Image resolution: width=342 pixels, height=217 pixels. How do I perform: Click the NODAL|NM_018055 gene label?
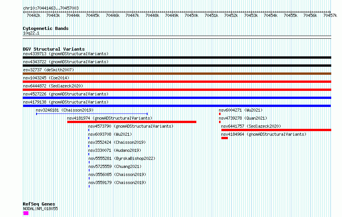40,209
